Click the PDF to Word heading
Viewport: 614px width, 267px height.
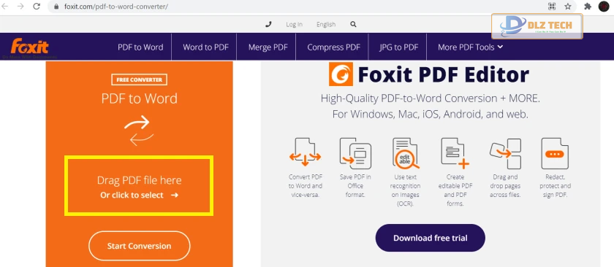click(x=140, y=98)
